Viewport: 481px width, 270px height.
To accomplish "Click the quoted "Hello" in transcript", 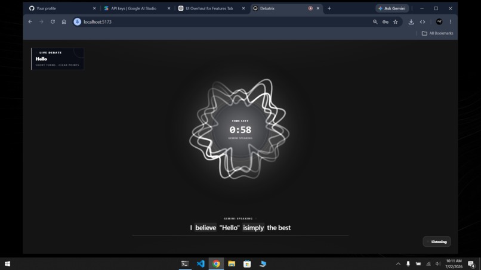I will click(x=229, y=228).
